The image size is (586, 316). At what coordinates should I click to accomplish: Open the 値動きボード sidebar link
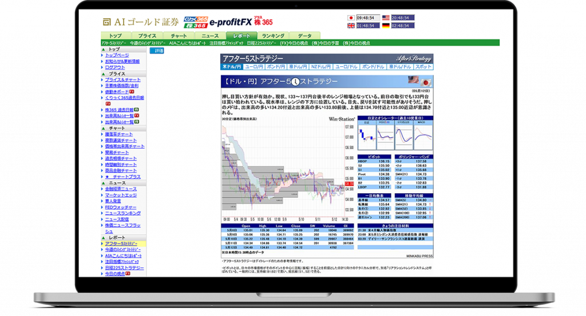click(117, 92)
